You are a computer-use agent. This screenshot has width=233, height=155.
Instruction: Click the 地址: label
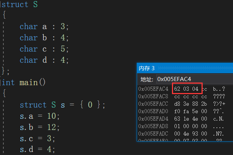[147, 80]
